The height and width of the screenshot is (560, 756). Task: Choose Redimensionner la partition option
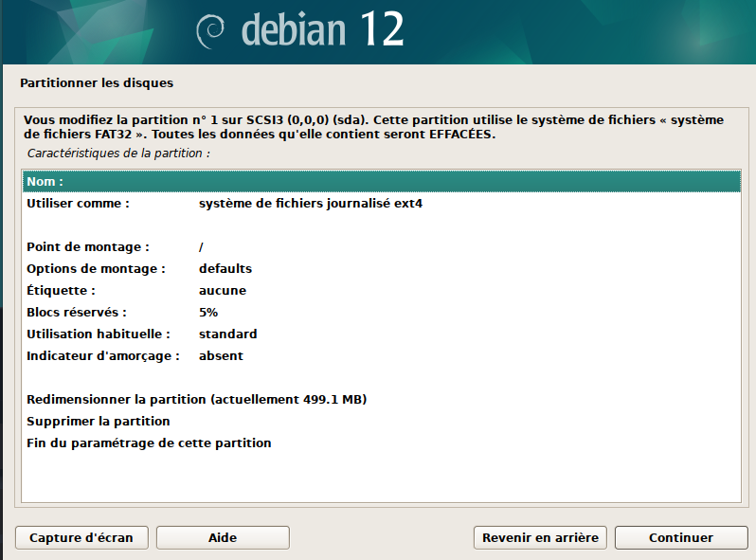coord(382,399)
